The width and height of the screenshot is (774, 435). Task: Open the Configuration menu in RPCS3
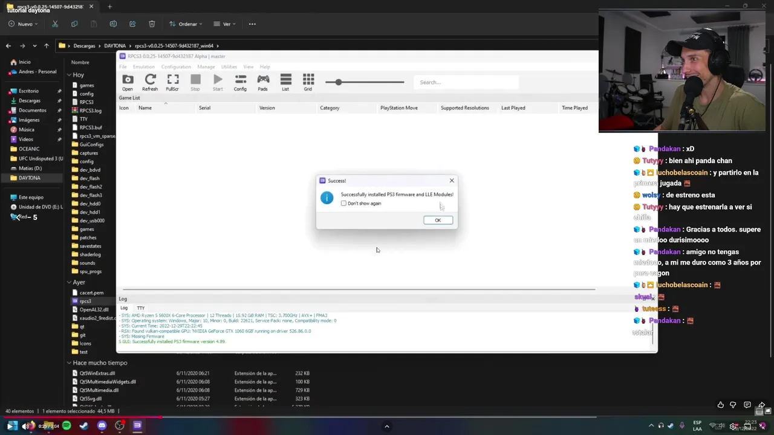click(x=176, y=66)
